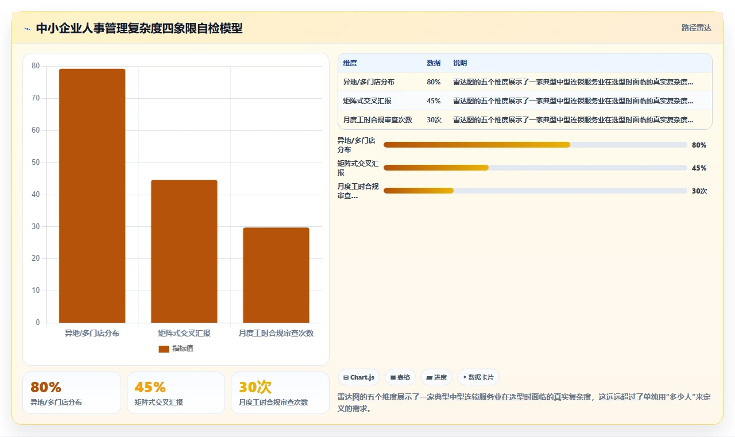Click the 月度工时合规审查 30次 progress bar
Viewport: 735px width, 437px height.
click(x=535, y=191)
